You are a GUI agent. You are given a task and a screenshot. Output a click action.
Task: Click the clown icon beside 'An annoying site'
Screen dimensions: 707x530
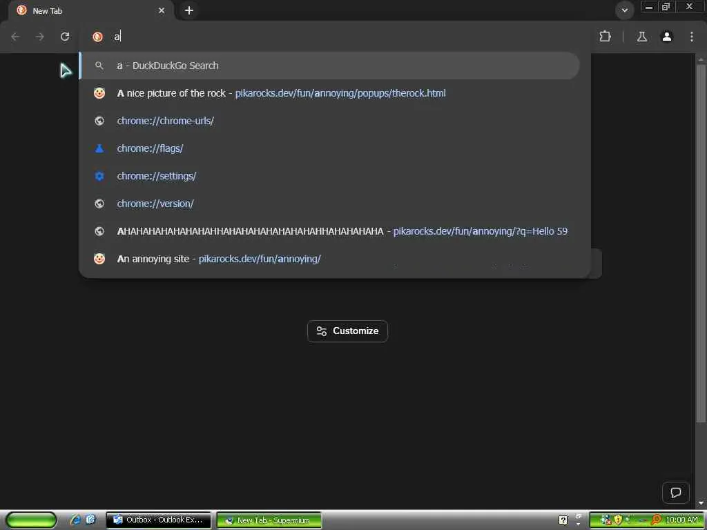99,259
